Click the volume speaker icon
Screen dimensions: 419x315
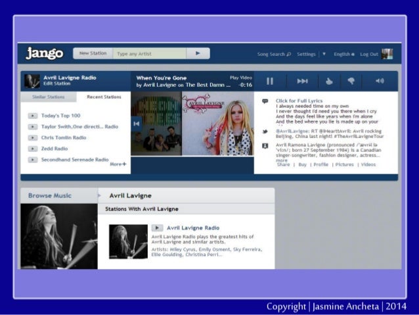tap(380, 80)
